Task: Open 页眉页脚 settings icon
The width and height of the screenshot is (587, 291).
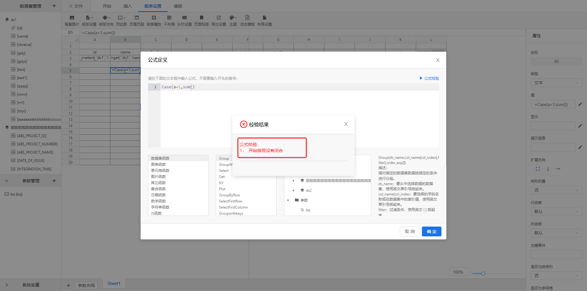Action: 137,18
